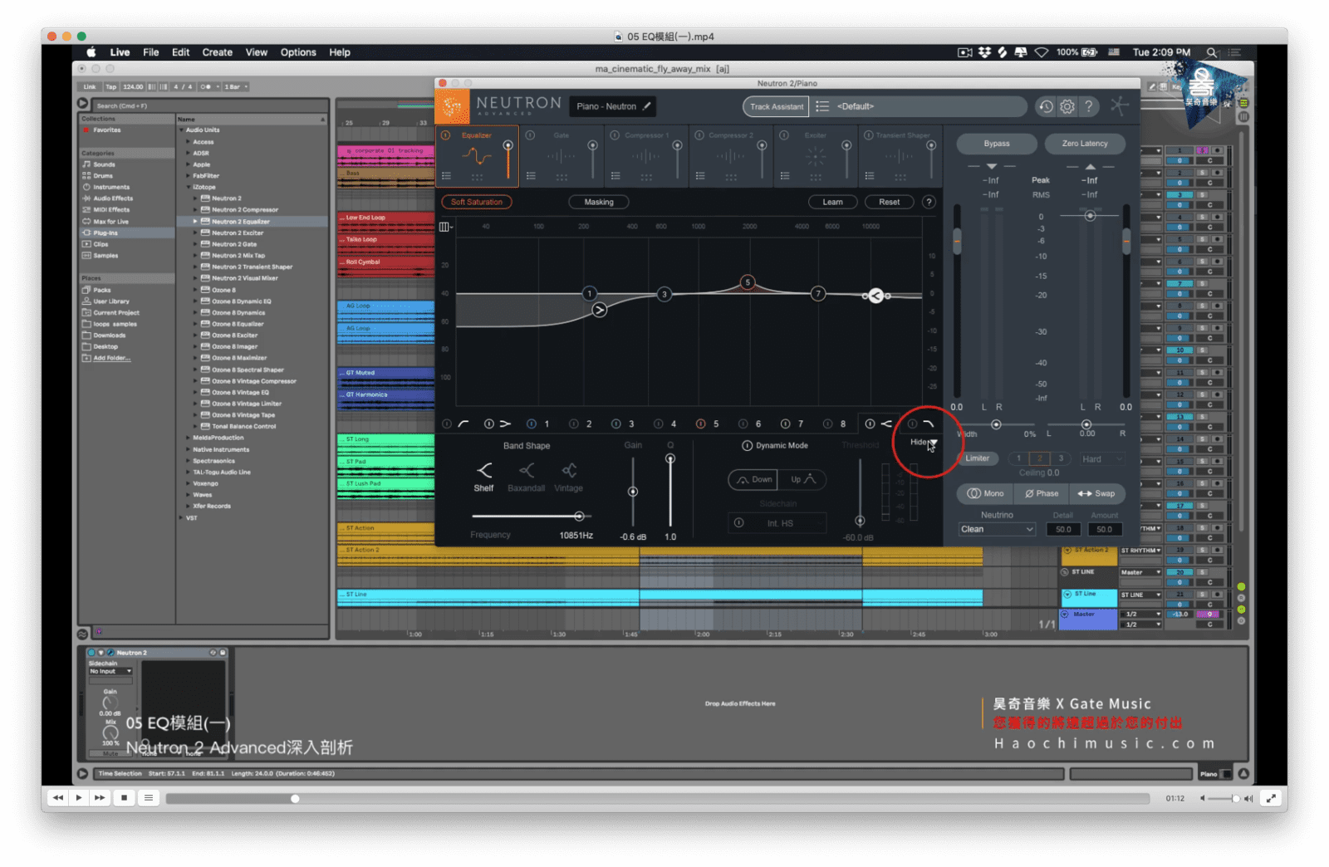Open macOS Spotlight search icon

point(1212,52)
